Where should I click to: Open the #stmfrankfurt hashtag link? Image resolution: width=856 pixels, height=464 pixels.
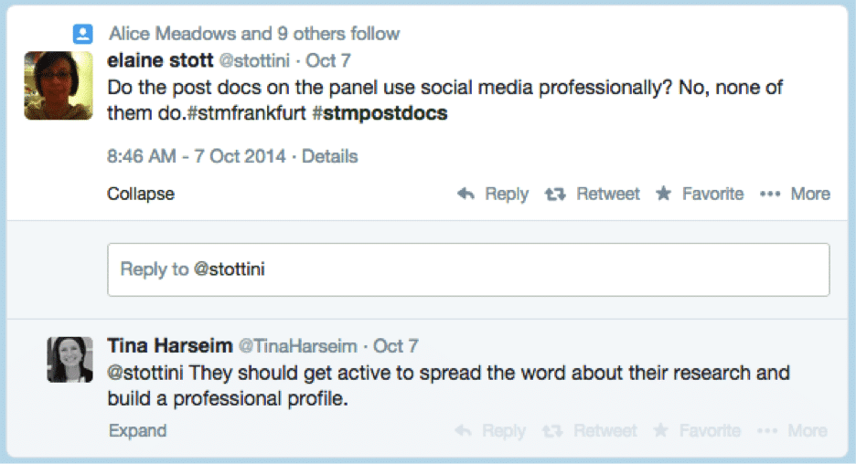click(246, 113)
